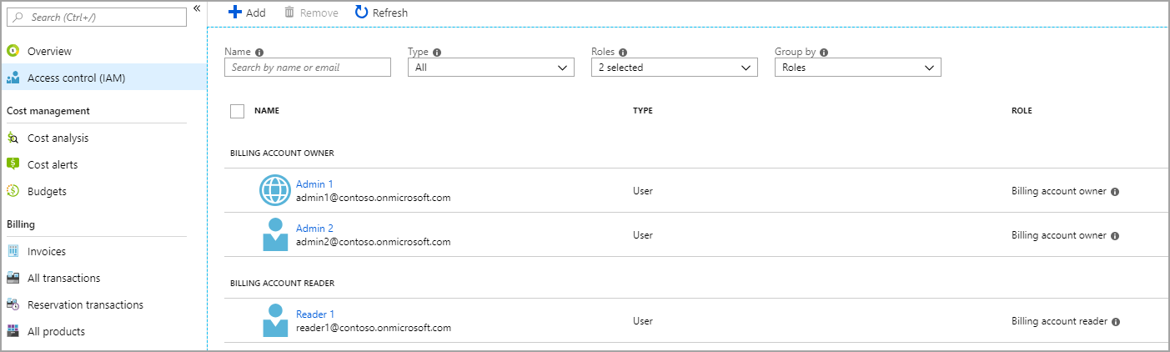This screenshot has height=352, width=1170.
Task: Click the Search by name or email field
Action: point(307,68)
